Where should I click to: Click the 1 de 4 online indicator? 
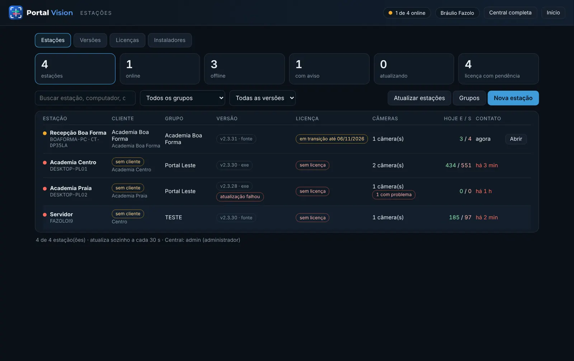(x=407, y=13)
